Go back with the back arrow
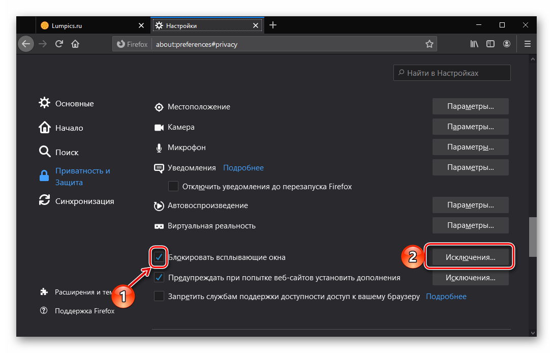The height and width of the screenshot is (353, 553). (x=26, y=44)
